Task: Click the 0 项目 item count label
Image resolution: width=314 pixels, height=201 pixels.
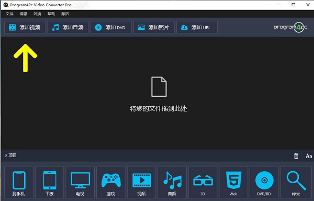Action: pos(10,155)
